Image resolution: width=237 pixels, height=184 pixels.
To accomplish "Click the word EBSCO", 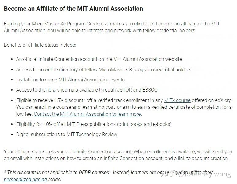I will click(150, 90).
